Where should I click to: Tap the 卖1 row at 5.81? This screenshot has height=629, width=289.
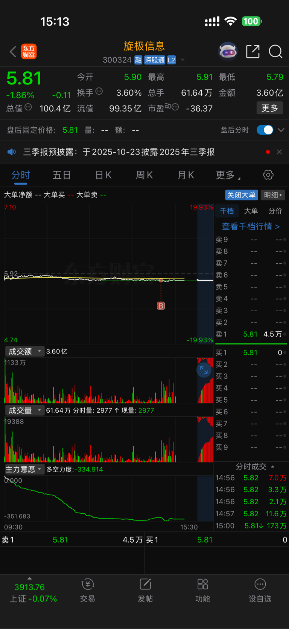click(251, 334)
